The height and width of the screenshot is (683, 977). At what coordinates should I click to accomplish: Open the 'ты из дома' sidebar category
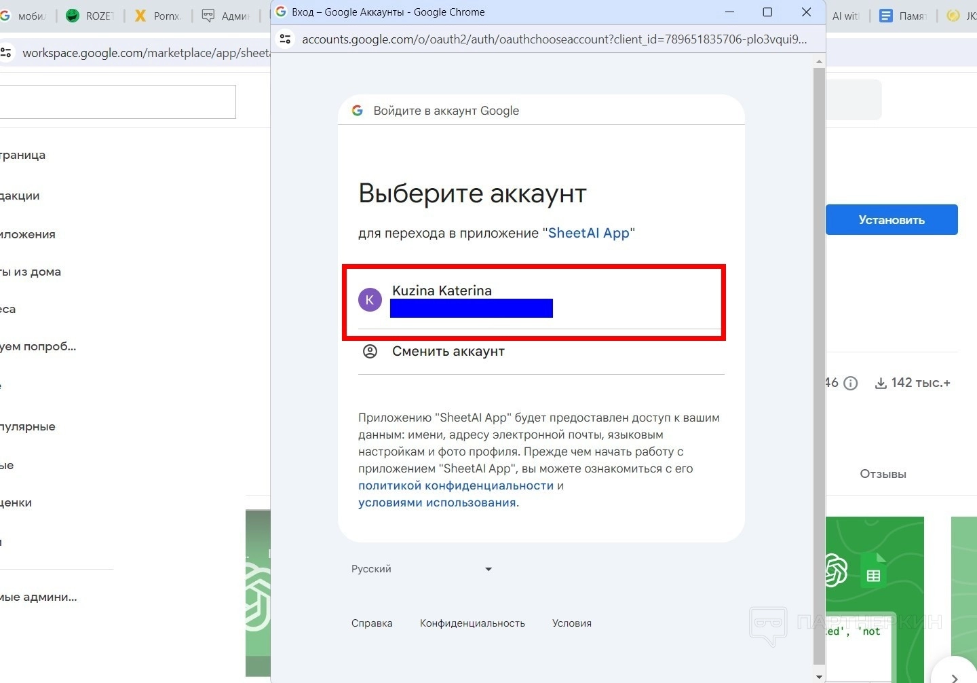coord(31,272)
